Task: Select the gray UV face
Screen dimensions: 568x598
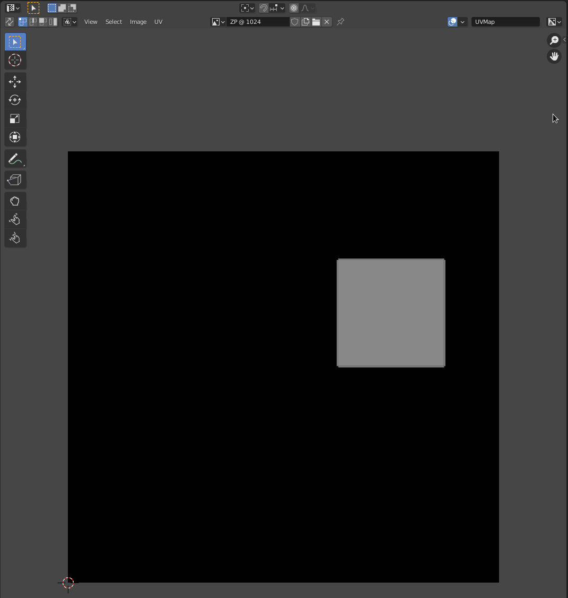Action: click(391, 313)
